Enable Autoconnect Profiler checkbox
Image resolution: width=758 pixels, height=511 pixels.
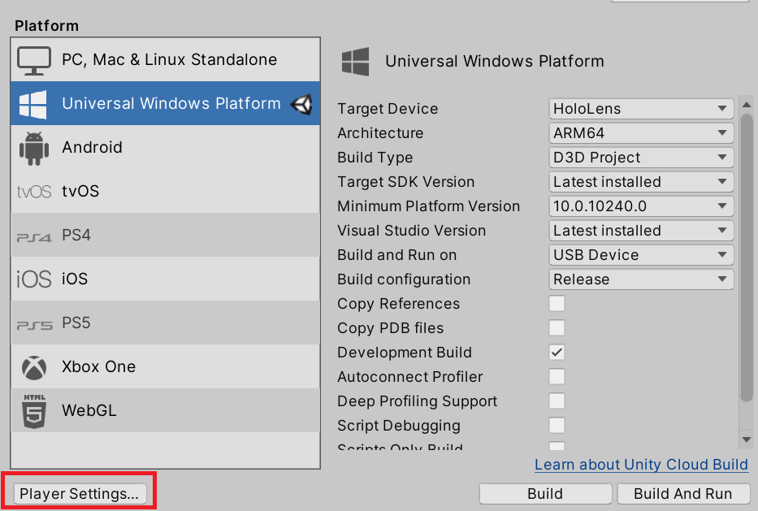(x=557, y=377)
